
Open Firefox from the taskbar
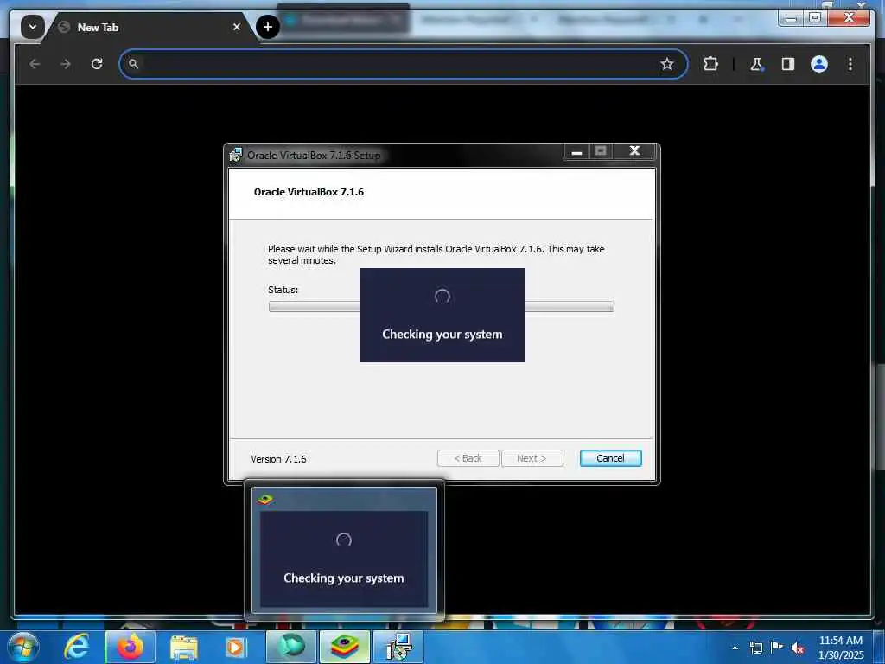tap(131, 647)
